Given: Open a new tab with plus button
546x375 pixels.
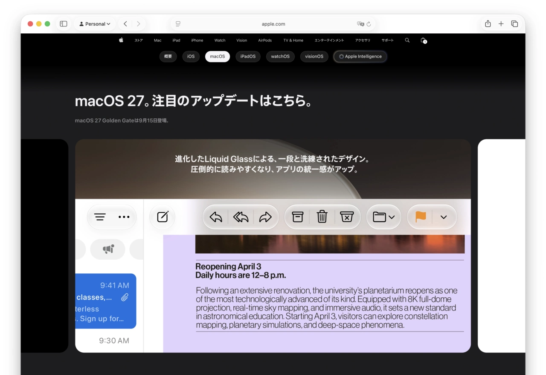Looking at the screenshot, I should click(501, 24).
